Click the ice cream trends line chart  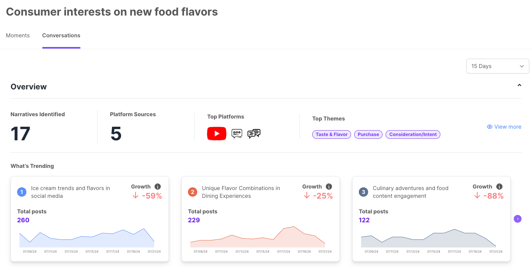pyautogui.click(x=87, y=238)
